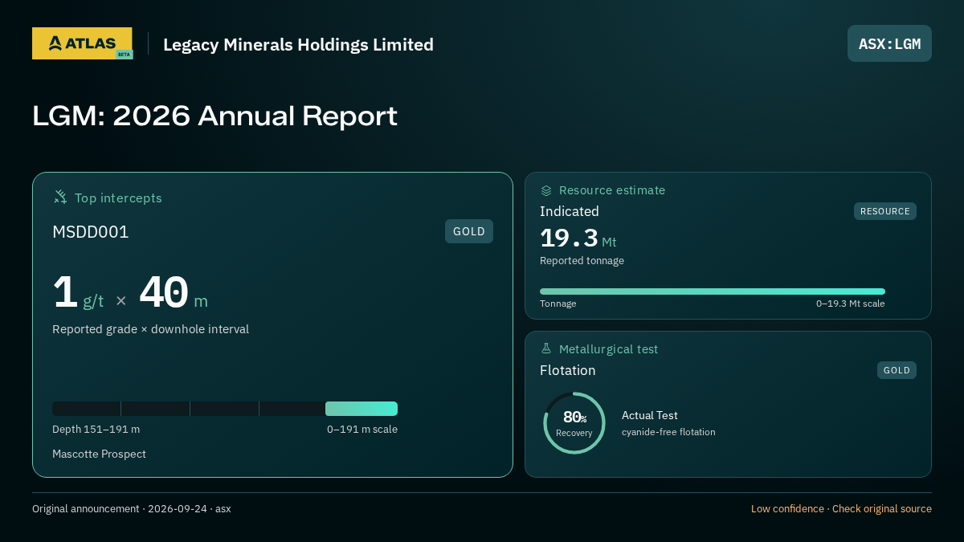This screenshot has width=964, height=542.
Task: Click the Actual Test label
Action: coord(650,415)
